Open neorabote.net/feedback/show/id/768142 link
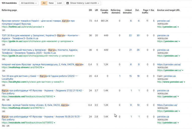This screenshot has width=192, height=129. 27,96
